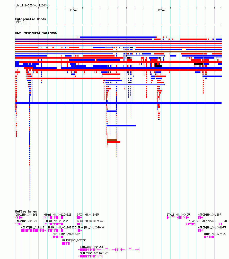Select the ATP5D NM_001001975 gene model glyph

tap(200, 230)
